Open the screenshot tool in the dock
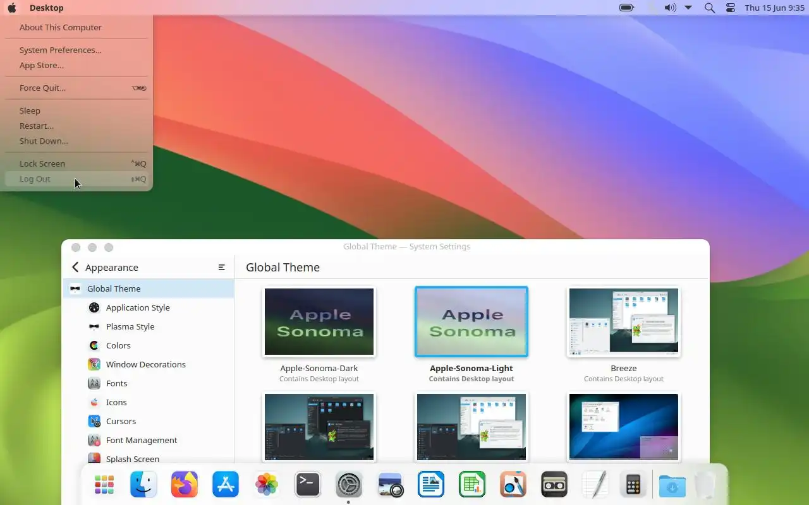The width and height of the screenshot is (809, 505). [390, 485]
